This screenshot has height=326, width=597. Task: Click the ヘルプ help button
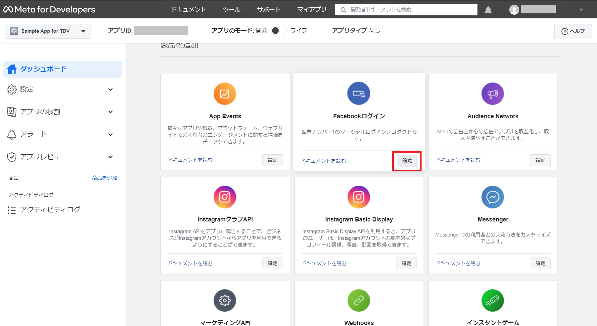coord(573,31)
